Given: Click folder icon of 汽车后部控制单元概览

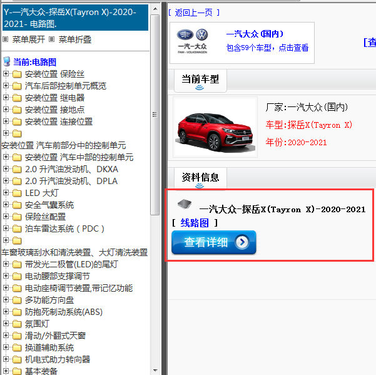Looking at the screenshot, I should [x=17, y=86].
